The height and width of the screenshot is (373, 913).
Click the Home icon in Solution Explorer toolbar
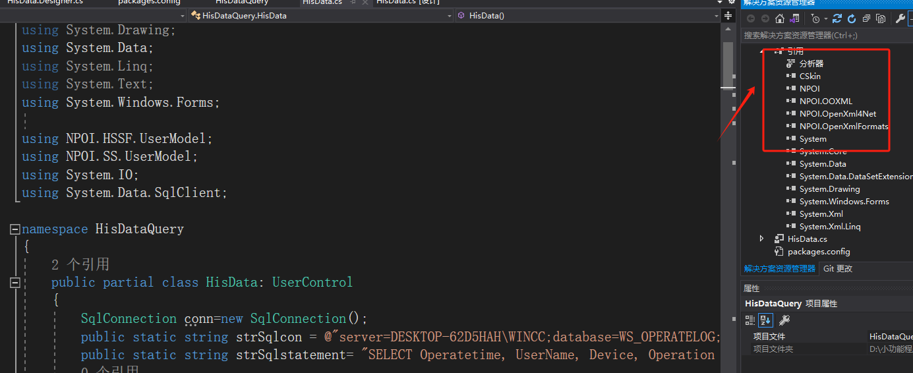(780, 19)
